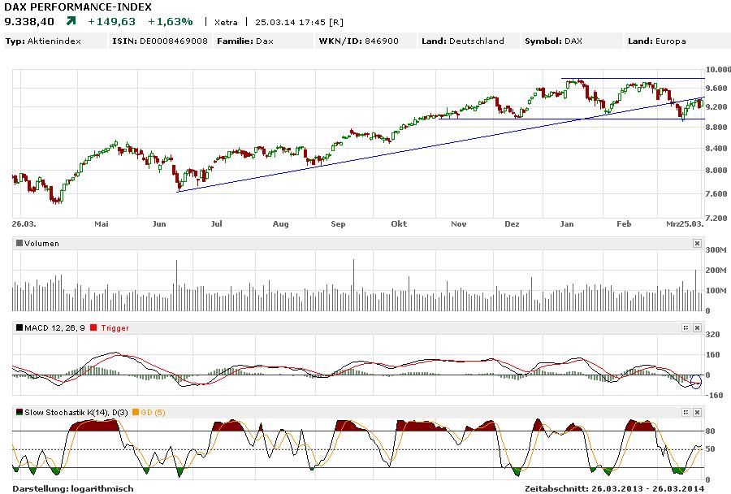731x494 pixels.
Task: Click the Mai month axis label
Action: 102,224
